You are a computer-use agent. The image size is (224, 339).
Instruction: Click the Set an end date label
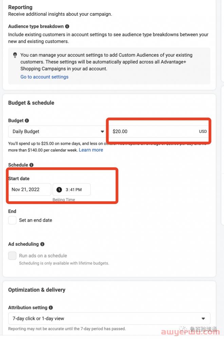click(36, 220)
